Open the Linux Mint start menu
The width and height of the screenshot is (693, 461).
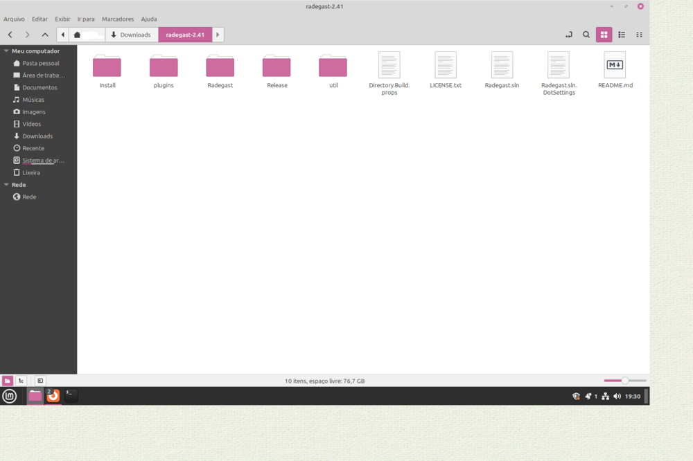(10, 396)
